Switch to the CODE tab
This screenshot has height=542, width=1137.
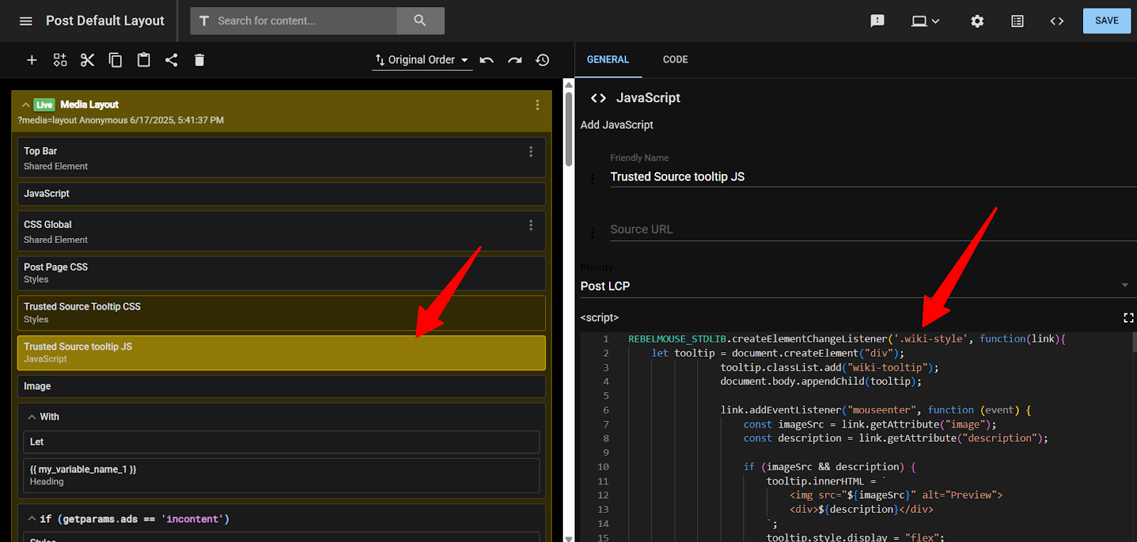[x=675, y=60]
